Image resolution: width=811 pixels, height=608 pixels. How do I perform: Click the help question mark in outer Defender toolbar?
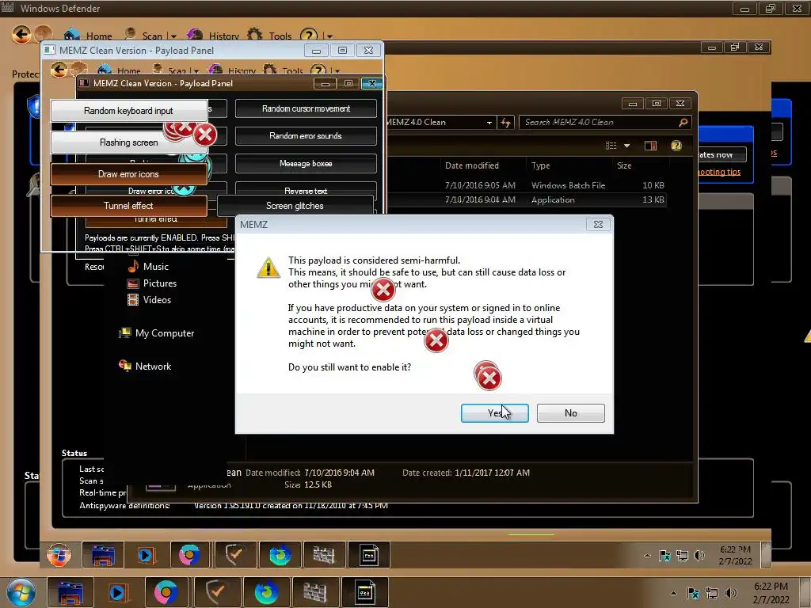(x=309, y=36)
